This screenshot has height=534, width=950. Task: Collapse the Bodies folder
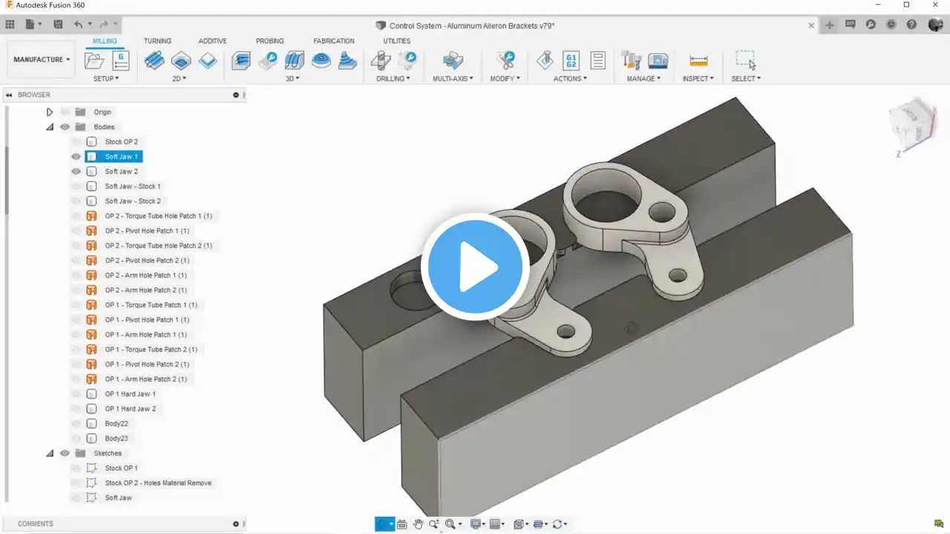50,127
